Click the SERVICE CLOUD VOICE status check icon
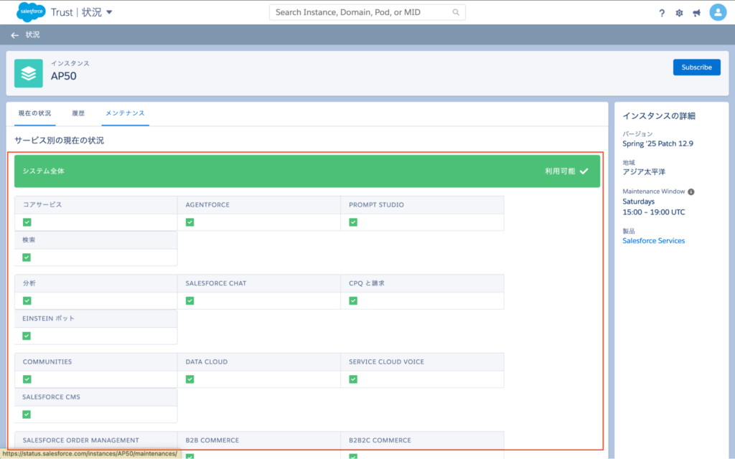Viewport: 735px width, 459px height. click(x=353, y=379)
